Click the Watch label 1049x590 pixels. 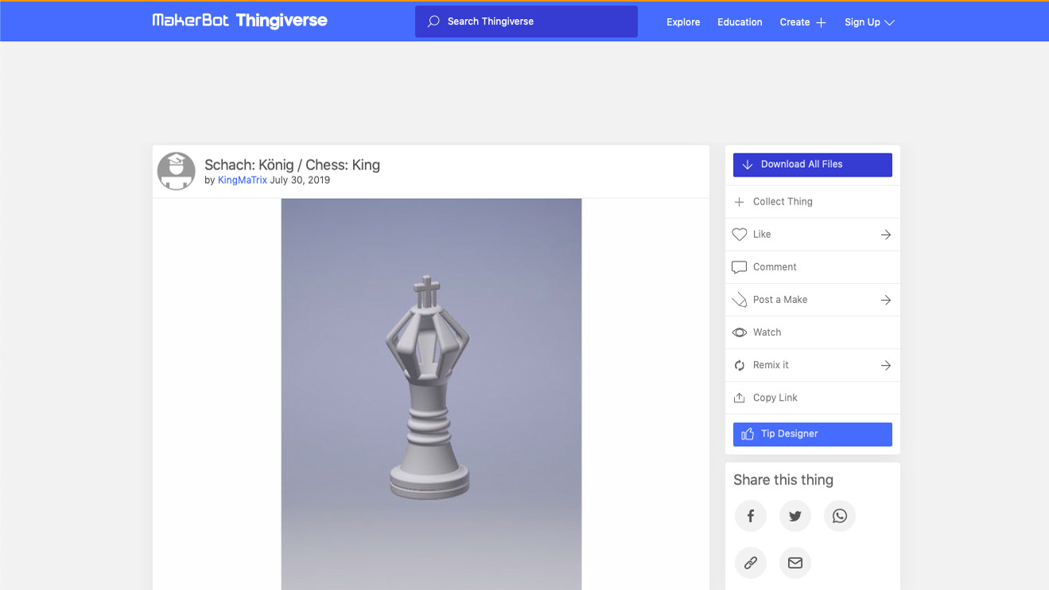click(767, 332)
